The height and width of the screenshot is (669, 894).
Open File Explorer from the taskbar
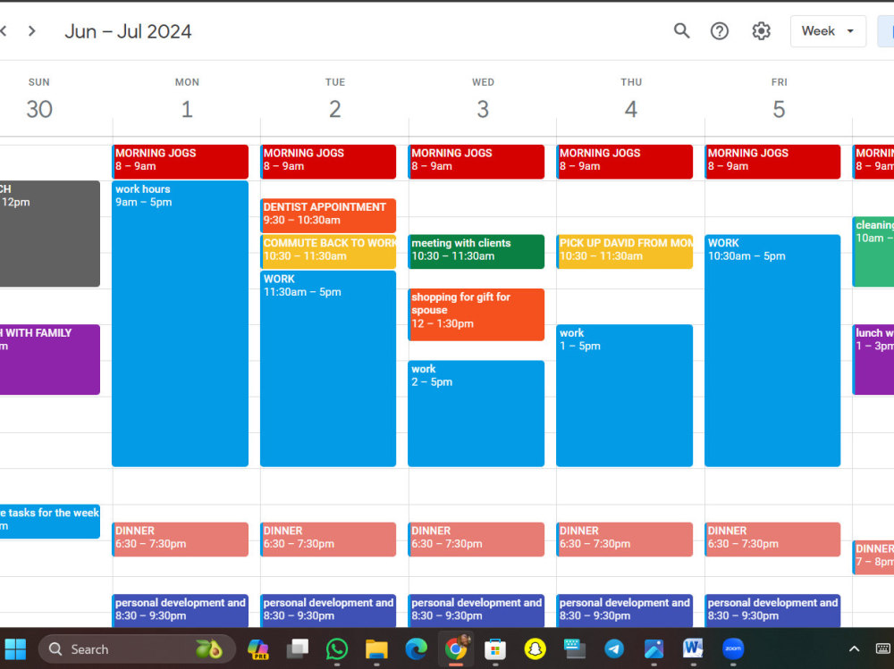376,648
